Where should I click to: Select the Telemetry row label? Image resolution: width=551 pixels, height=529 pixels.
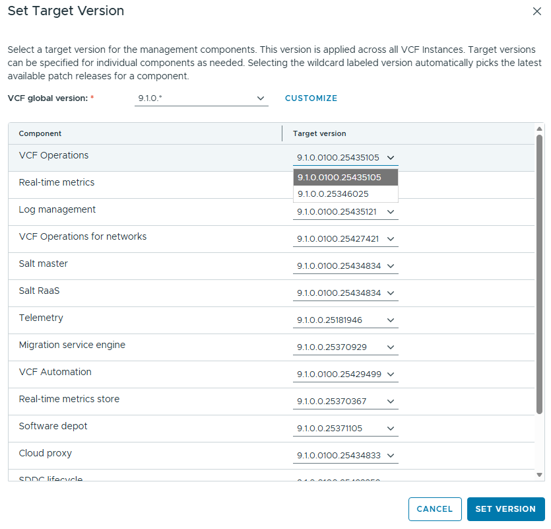(41, 318)
